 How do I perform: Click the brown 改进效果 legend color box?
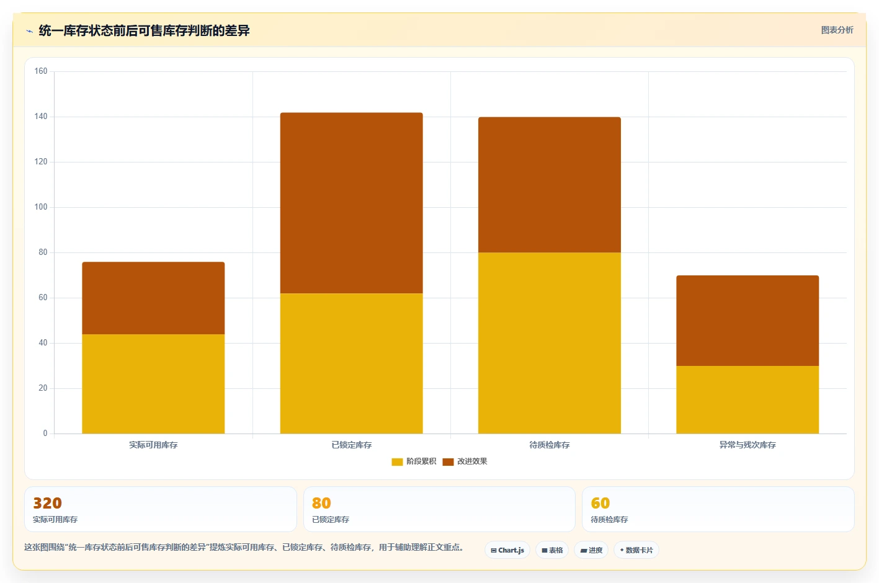[448, 461]
